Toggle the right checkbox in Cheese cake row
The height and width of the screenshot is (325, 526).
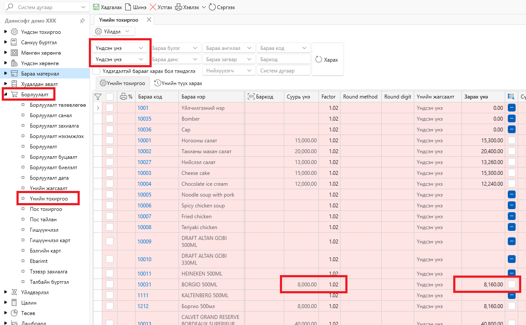pyautogui.click(x=511, y=173)
